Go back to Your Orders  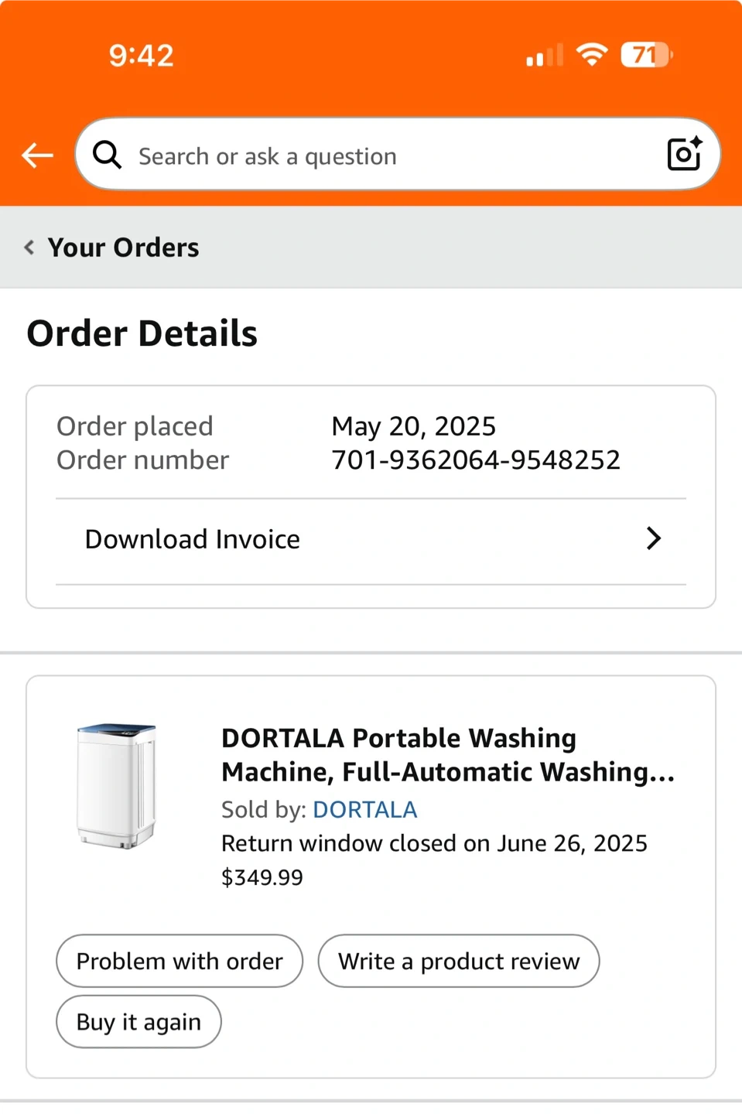(x=123, y=248)
